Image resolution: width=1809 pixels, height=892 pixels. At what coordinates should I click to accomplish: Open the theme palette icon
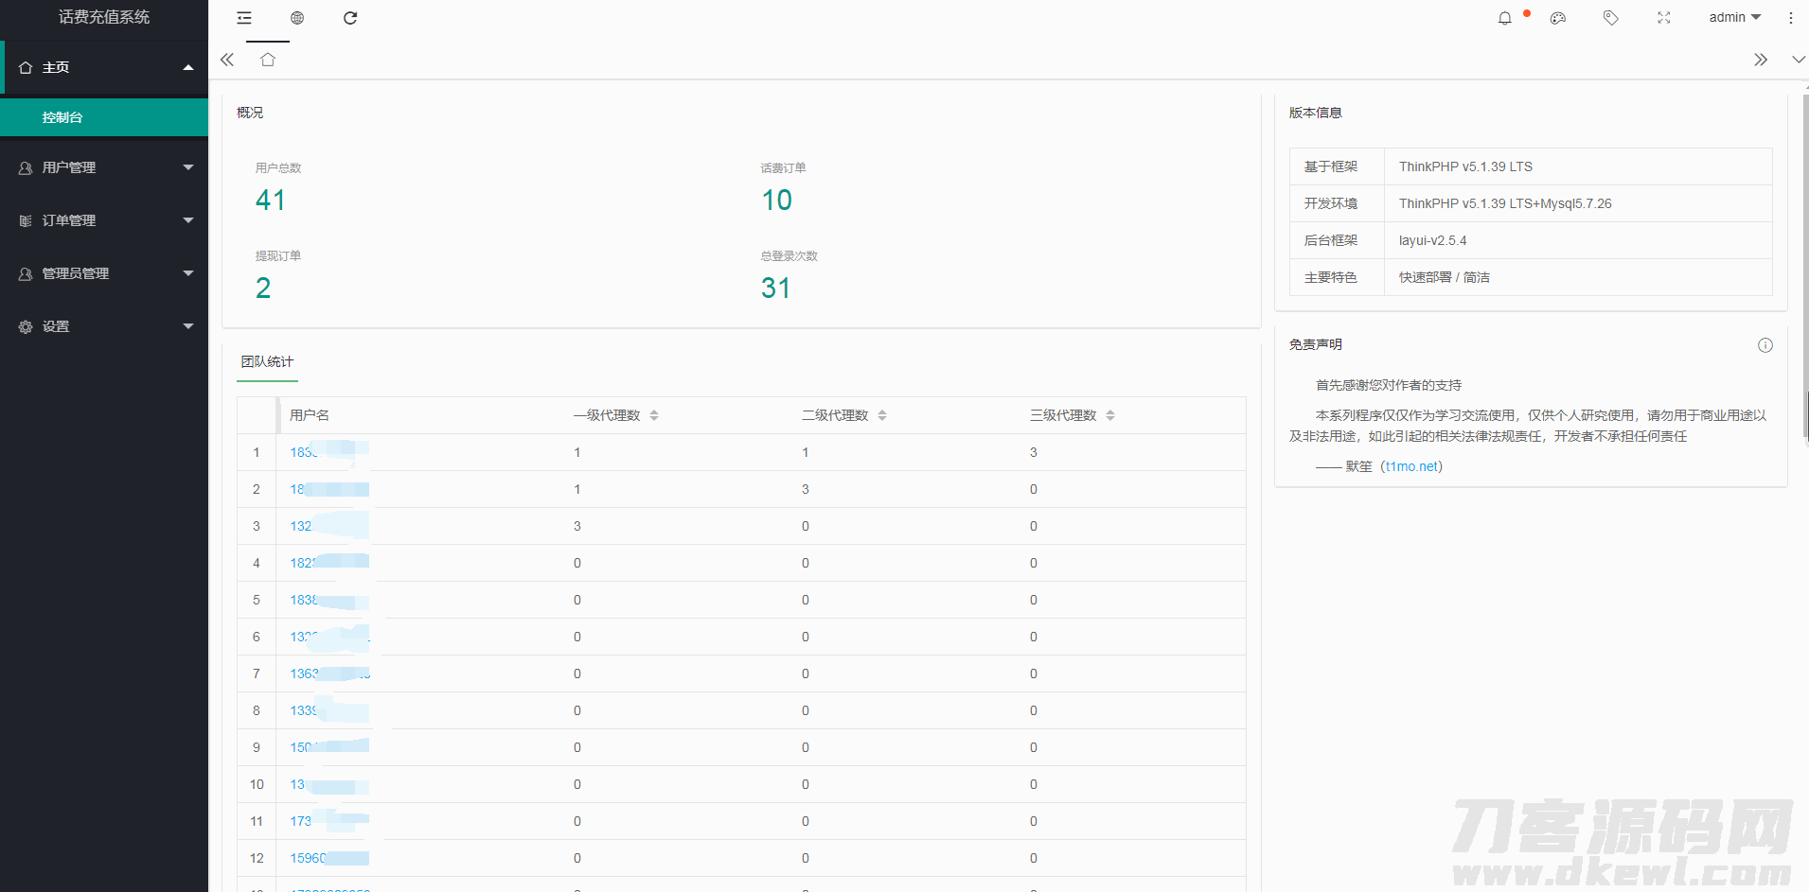tap(1558, 18)
